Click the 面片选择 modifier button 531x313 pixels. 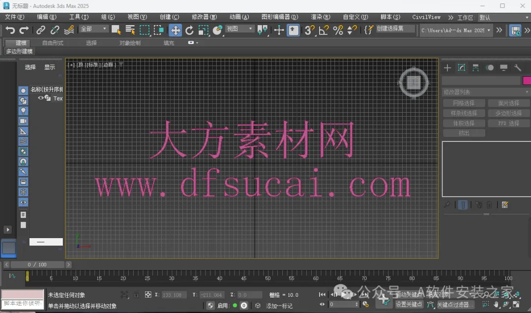coord(508,103)
